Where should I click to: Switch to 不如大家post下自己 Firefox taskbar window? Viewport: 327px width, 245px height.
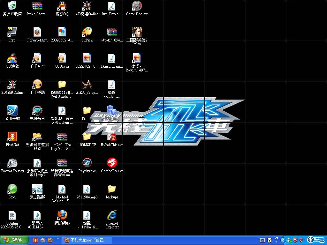(87, 241)
